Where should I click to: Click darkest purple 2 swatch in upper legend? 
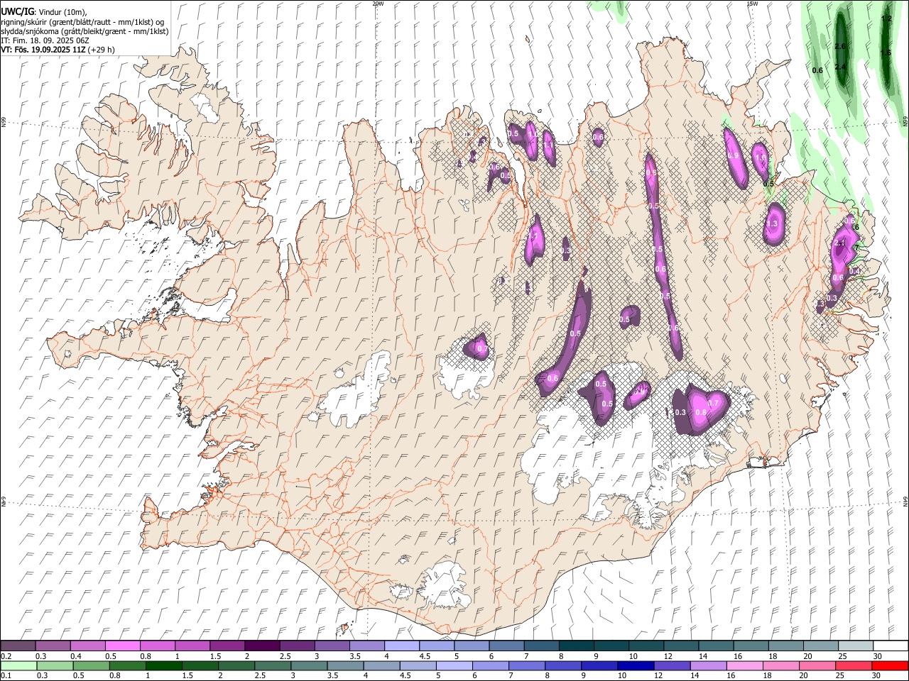pos(261,646)
